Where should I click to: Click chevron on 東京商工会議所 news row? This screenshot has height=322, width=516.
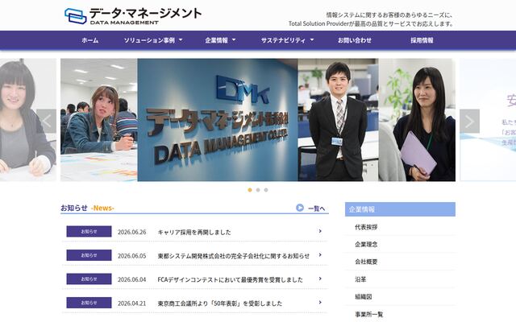point(320,303)
